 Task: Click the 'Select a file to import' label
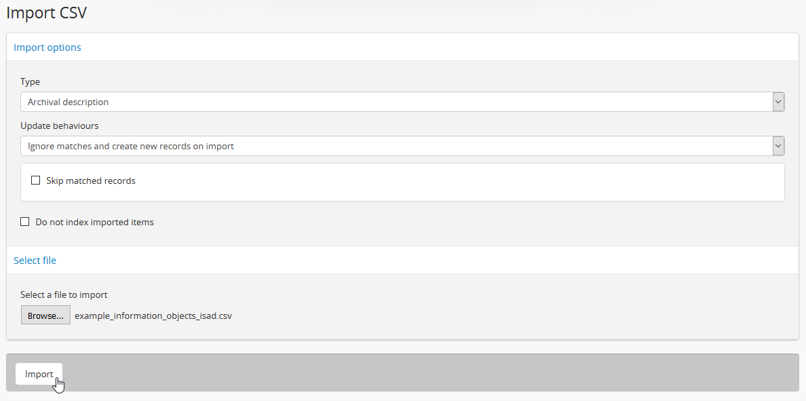click(x=64, y=295)
